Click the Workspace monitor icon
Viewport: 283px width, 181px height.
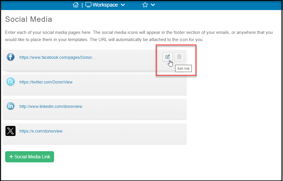(x=89, y=5)
